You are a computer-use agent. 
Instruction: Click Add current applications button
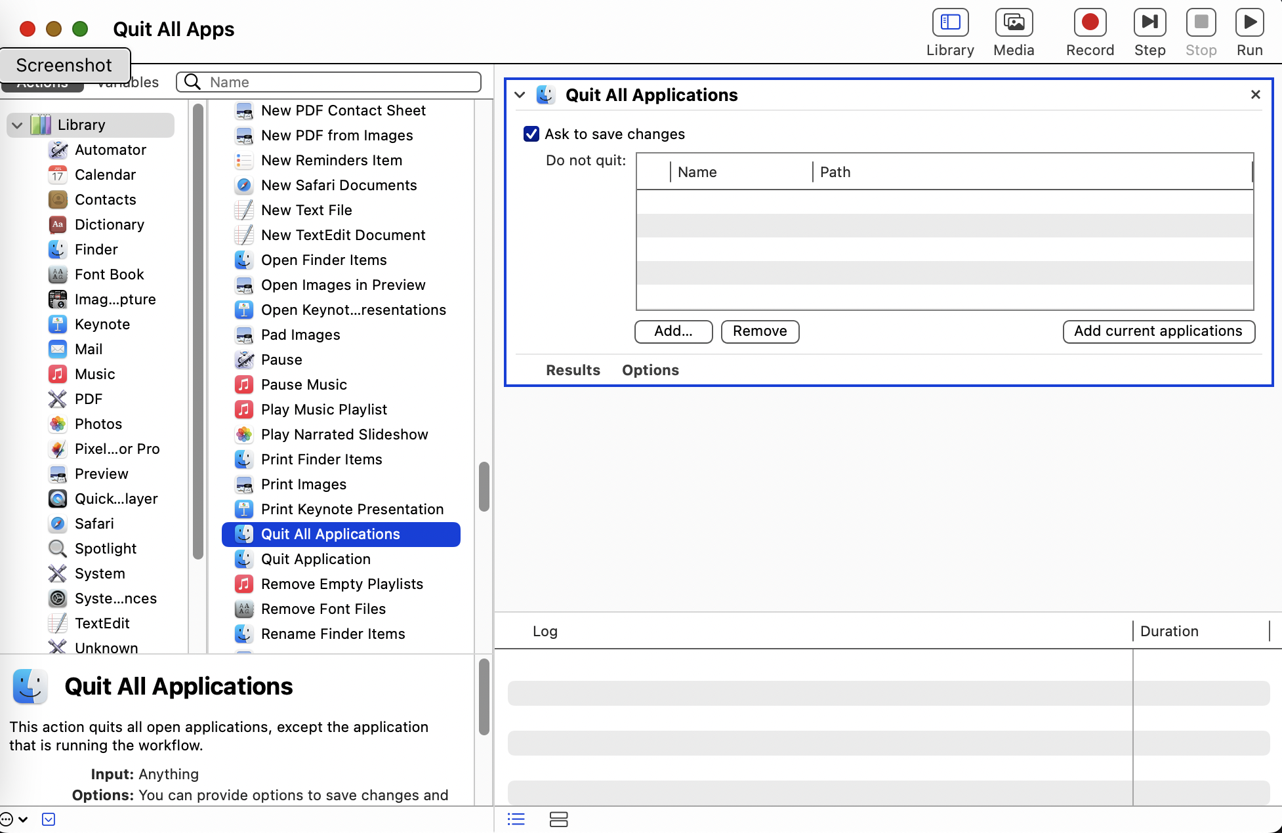point(1158,331)
